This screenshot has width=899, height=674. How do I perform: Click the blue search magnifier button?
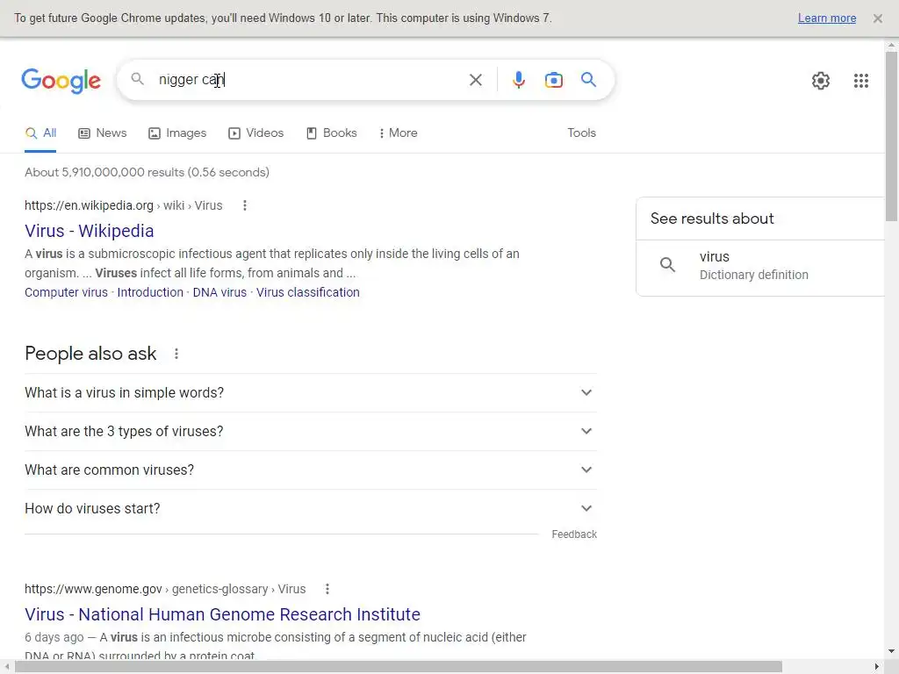tap(588, 79)
